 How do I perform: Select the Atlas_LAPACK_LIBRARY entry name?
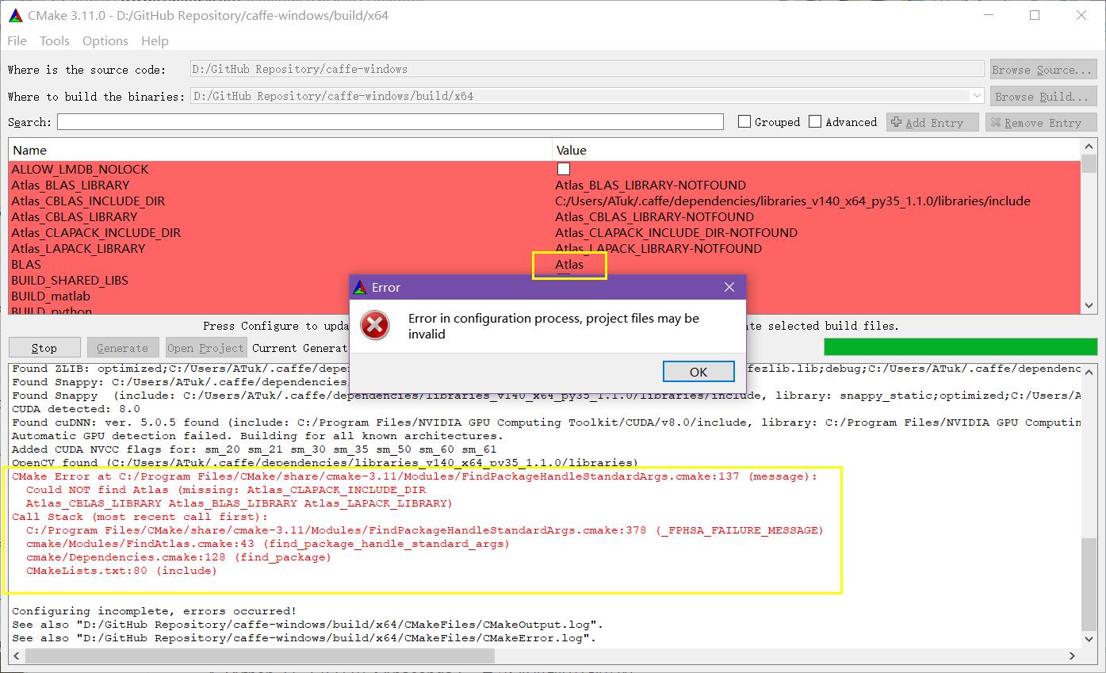78,248
